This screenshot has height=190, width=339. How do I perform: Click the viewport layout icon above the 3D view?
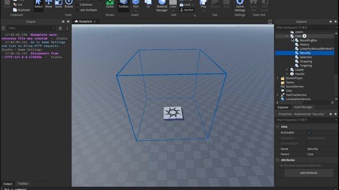tap(270, 22)
